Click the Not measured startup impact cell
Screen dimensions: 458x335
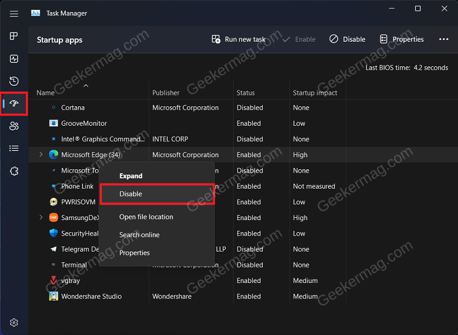pyautogui.click(x=314, y=186)
